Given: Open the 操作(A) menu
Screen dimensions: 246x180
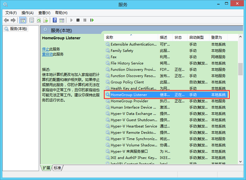Looking at the screenshot, I should point(27,13).
